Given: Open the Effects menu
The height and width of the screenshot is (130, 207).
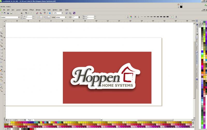Looking at the screenshot, I should (32, 10).
